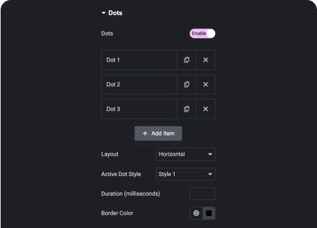The height and width of the screenshot is (228, 317).
Task: Click the Layout dropdown arrow
Action: [210, 155]
